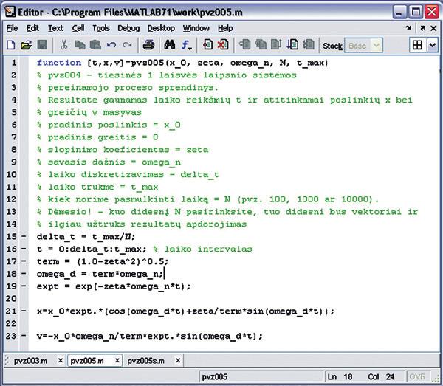Undo last edit with the arrow icon
443x386 pixels.
111,45
